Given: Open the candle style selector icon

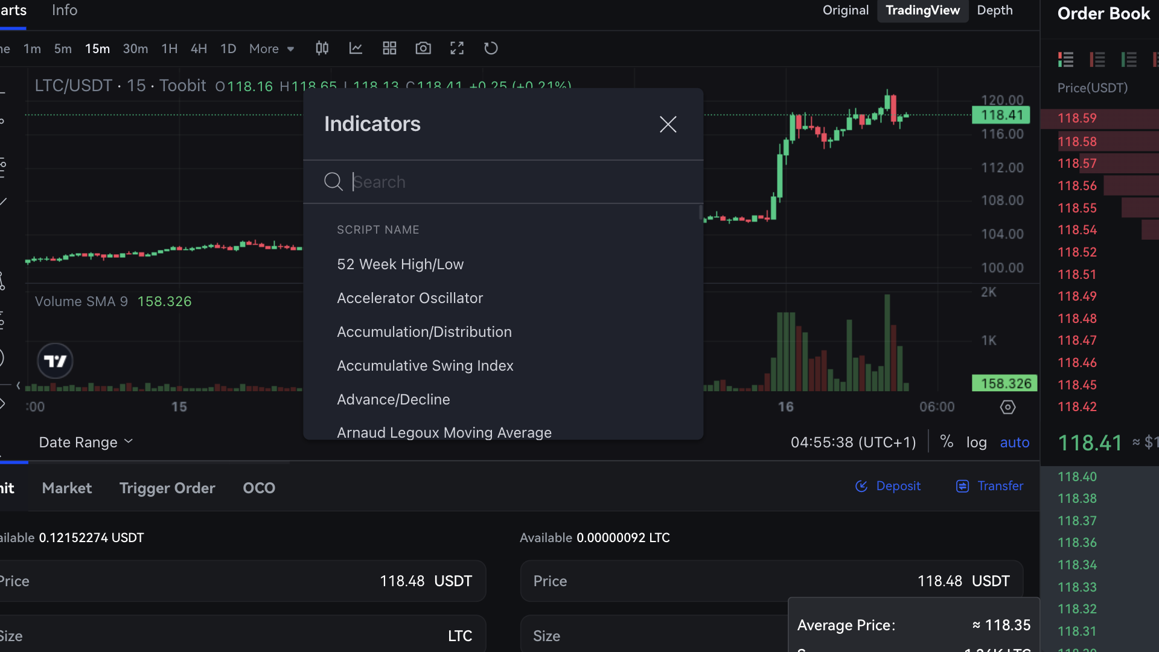Looking at the screenshot, I should pos(322,48).
